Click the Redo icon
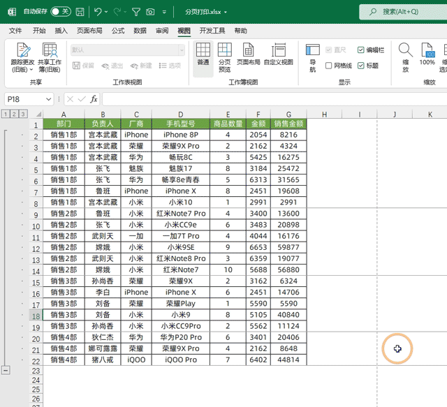Screen dimensions: 447x407 117,12
